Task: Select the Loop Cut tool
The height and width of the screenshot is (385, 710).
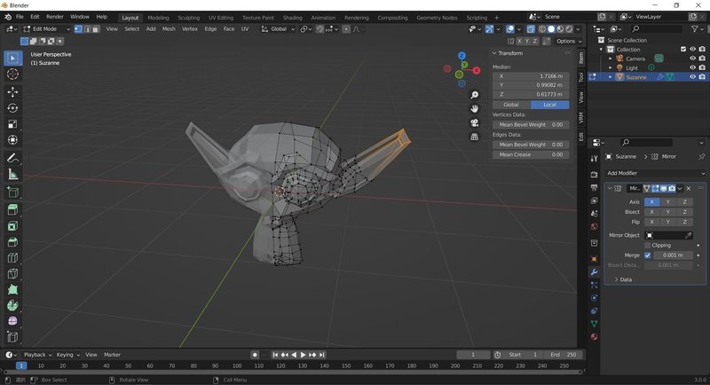Action: coord(12,258)
